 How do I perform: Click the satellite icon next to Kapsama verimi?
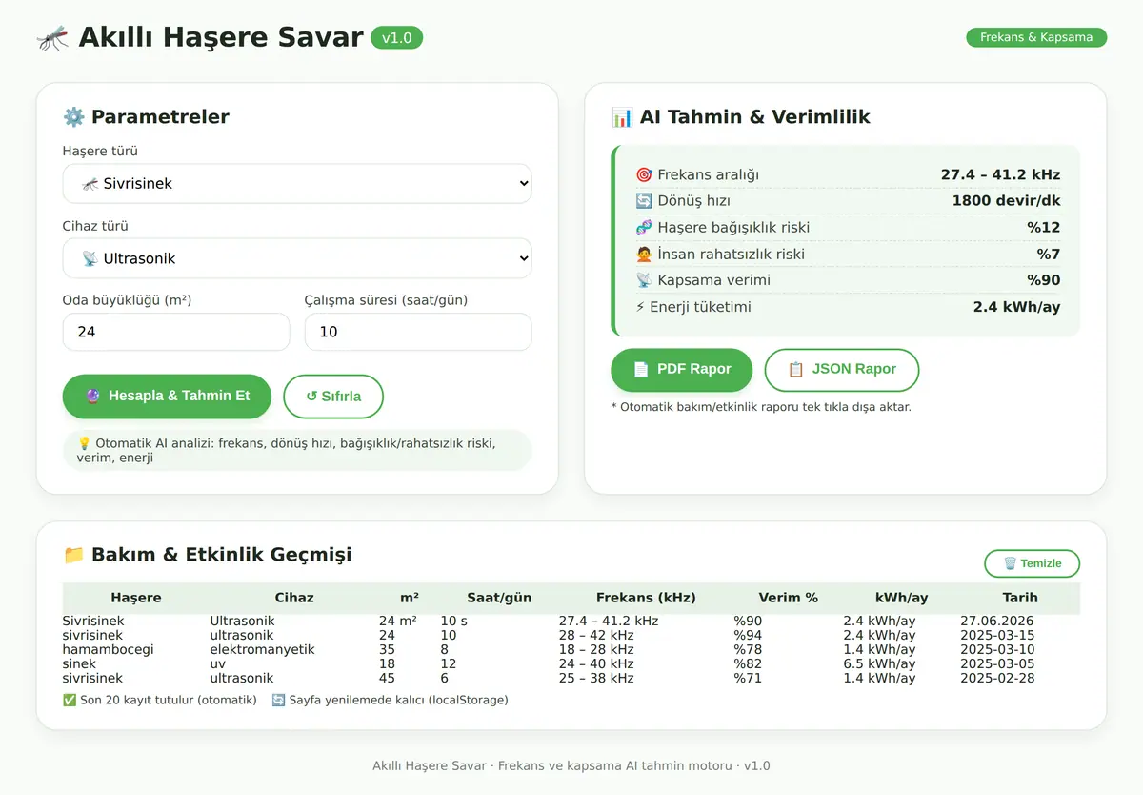click(644, 280)
